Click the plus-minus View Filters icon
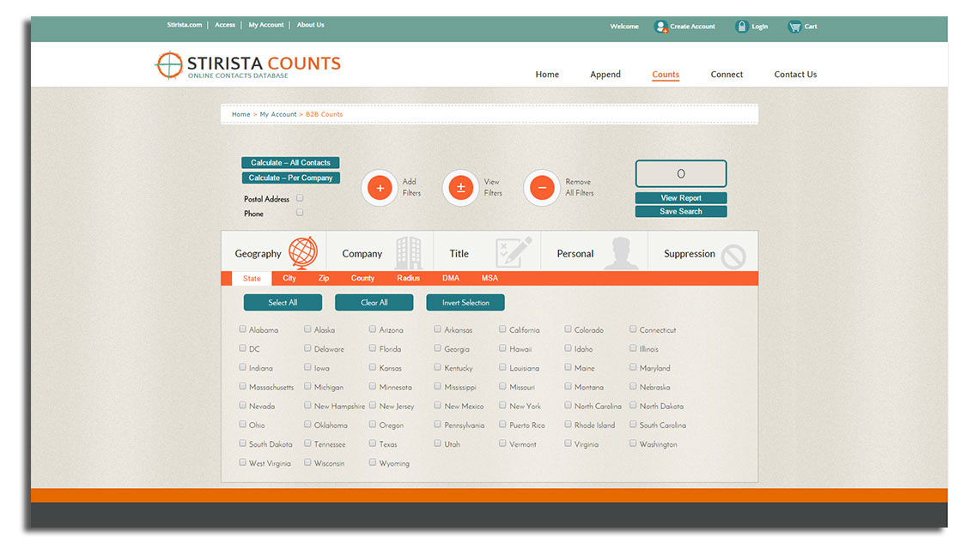This screenshot has height=549, width=979. [461, 188]
